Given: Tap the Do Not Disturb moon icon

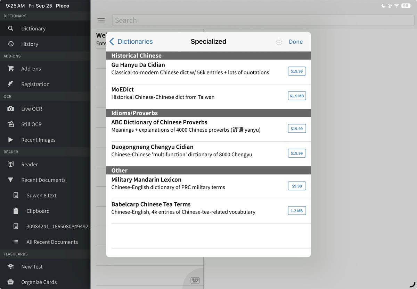Looking at the screenshot, I should point(383,6).
